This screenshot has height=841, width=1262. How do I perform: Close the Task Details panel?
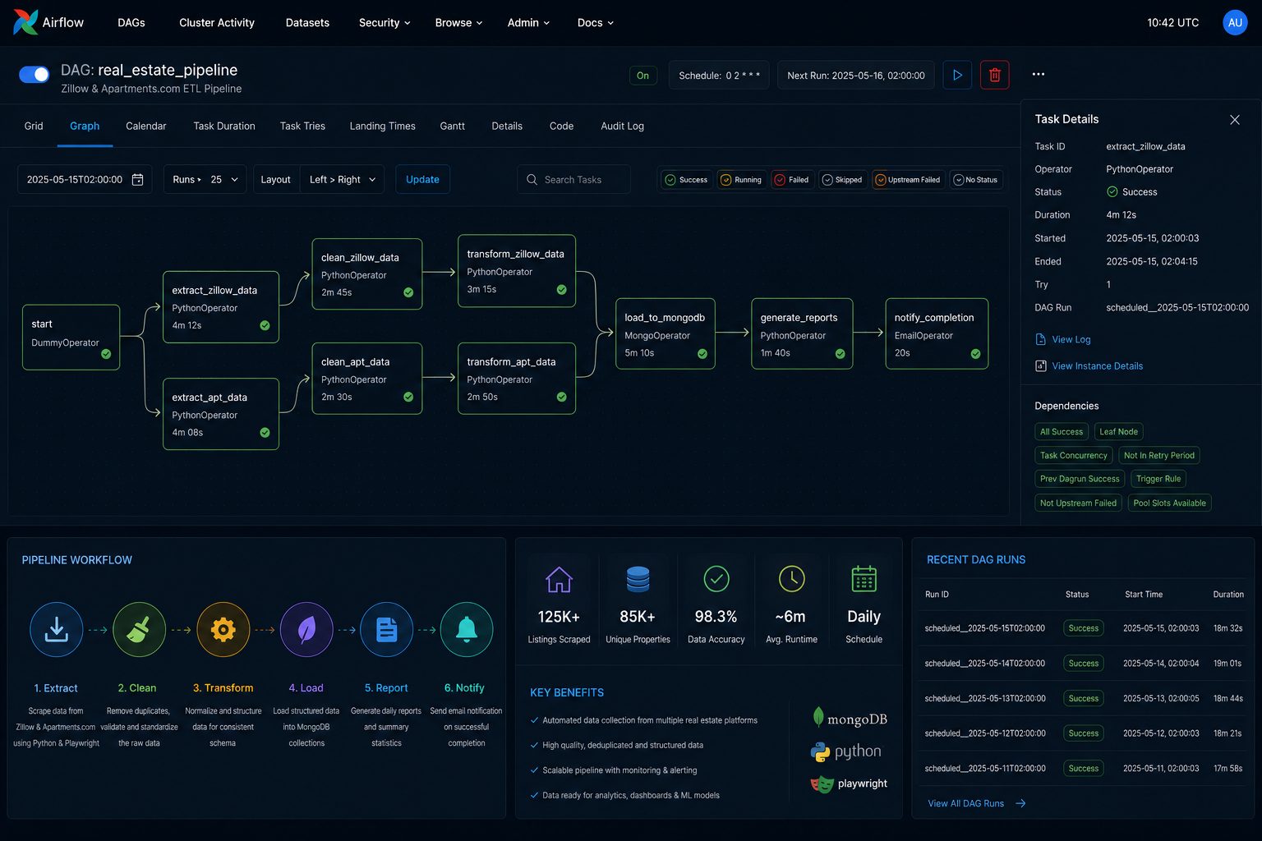[x=1234, y=120]
